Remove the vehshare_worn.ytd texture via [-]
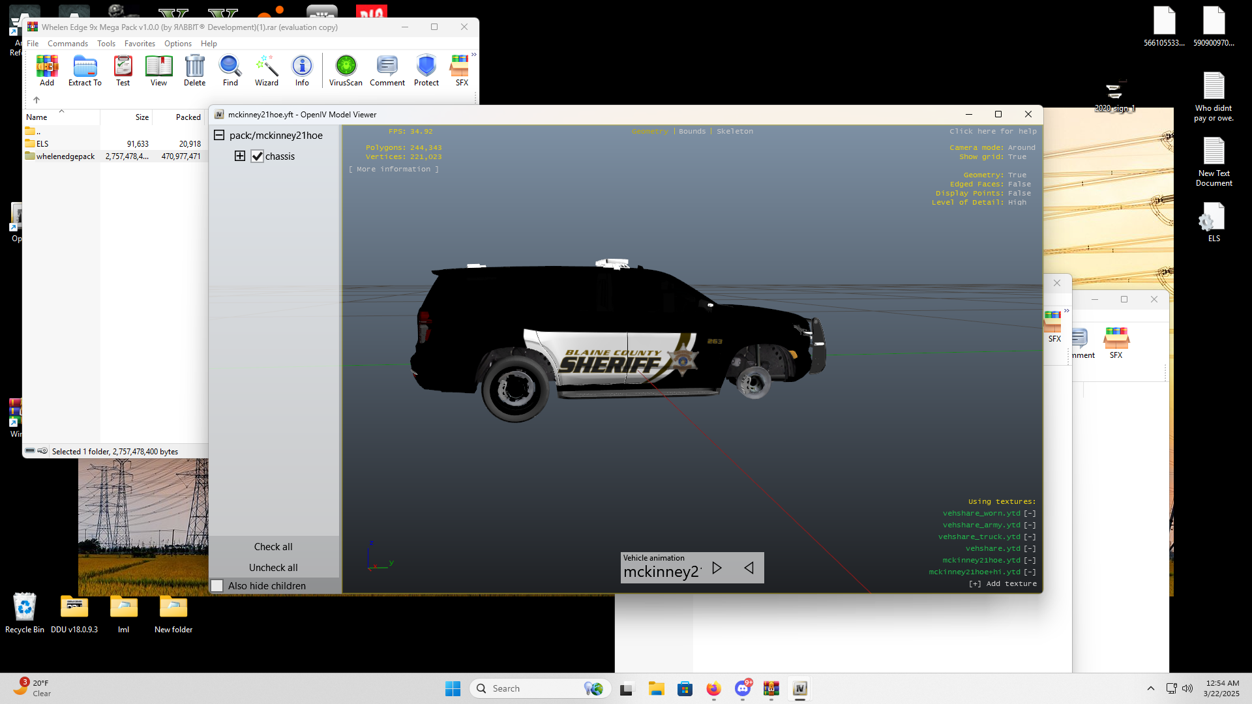This screenshot has width=1252, height=704. 1030,514
